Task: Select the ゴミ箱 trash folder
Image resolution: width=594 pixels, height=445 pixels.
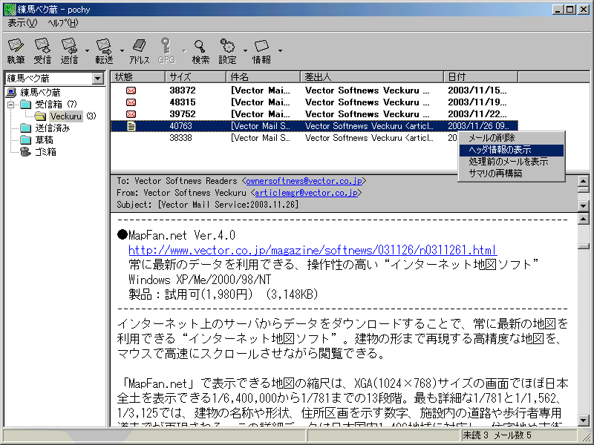Action: click(45, 152)
